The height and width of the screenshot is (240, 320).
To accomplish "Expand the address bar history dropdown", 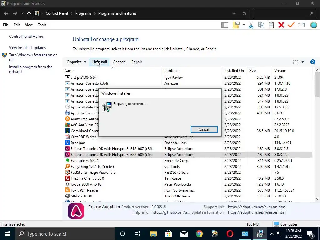I will pyautogui.click(x=234, y=14).
